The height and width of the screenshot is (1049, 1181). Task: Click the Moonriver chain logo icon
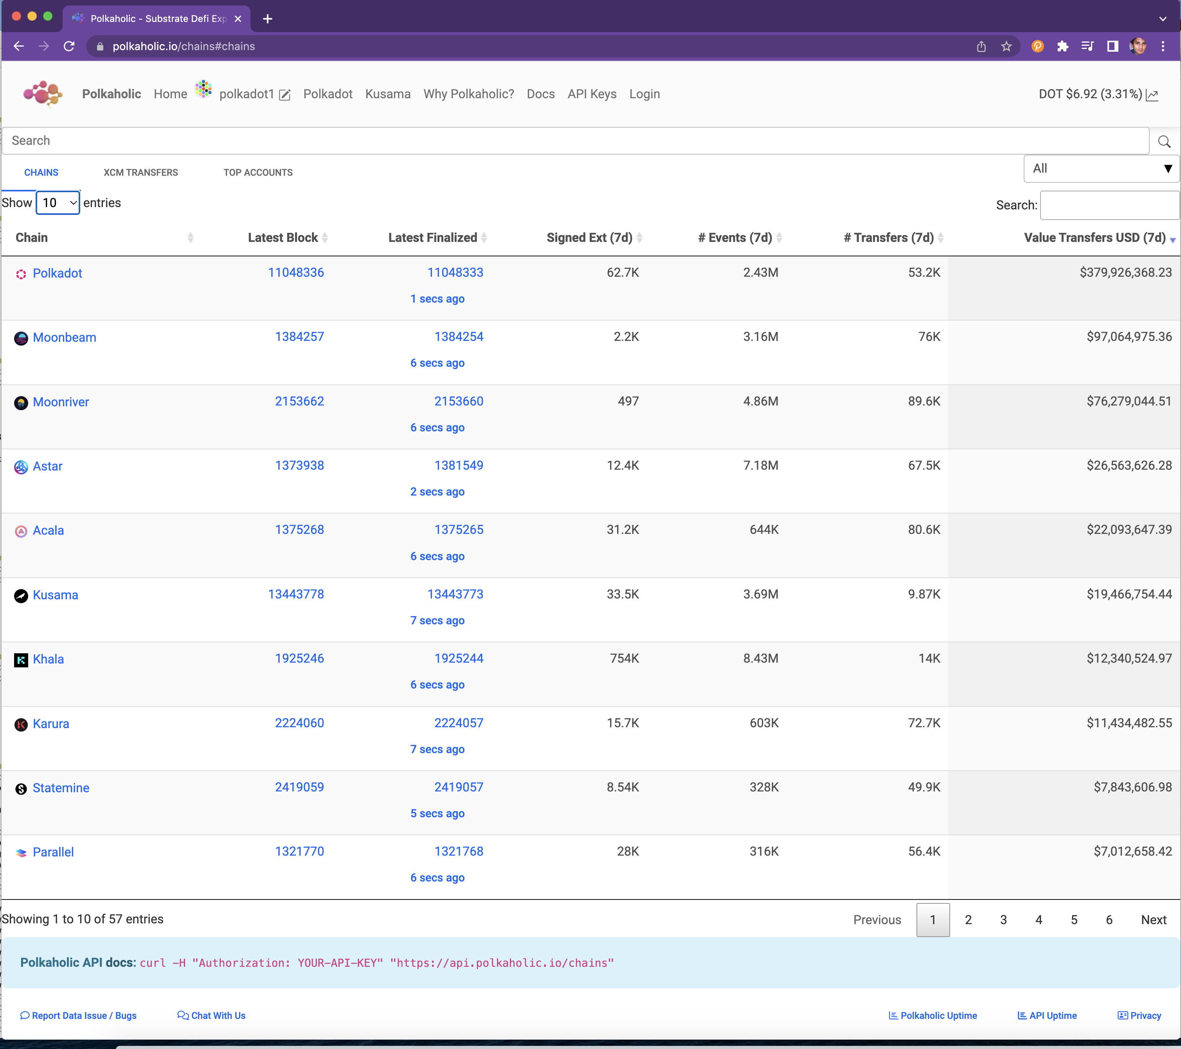(x=21, y=403)
